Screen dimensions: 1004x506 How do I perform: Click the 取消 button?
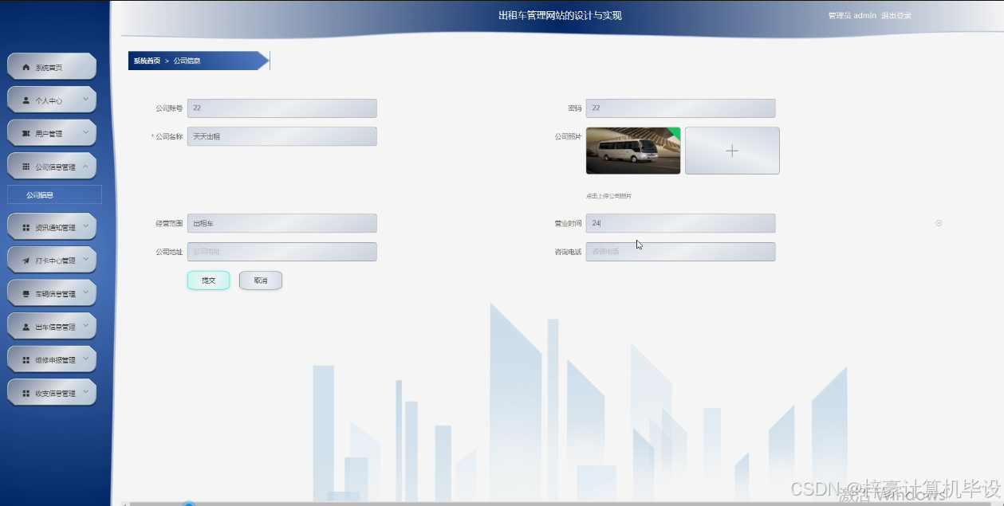pos(261,280)
